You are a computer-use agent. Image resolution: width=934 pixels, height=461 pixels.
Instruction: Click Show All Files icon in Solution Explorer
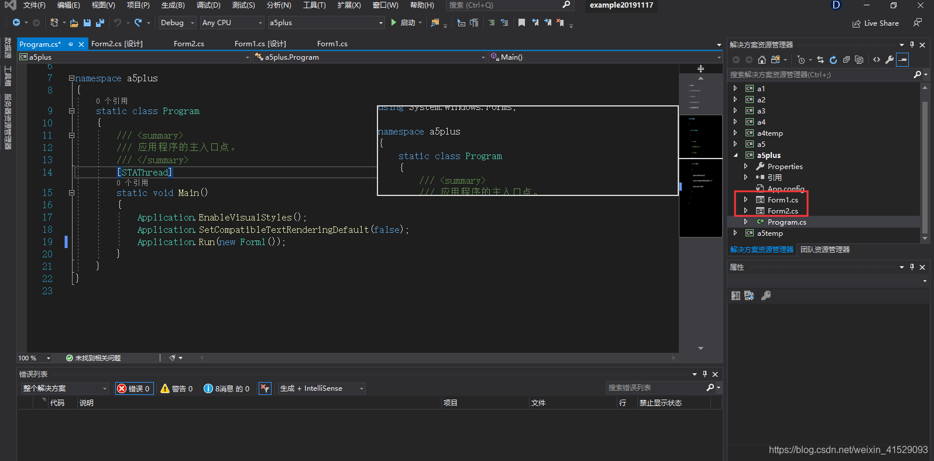click(859, 60)
